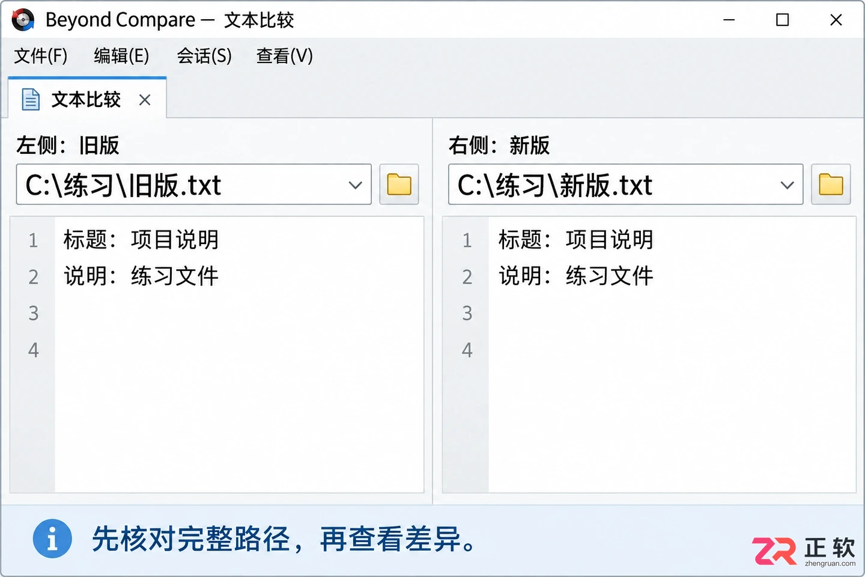Browse for right file with folder icon
This screenshot has width=865, height=577.
pyautogui.click(x=831, y=185)
